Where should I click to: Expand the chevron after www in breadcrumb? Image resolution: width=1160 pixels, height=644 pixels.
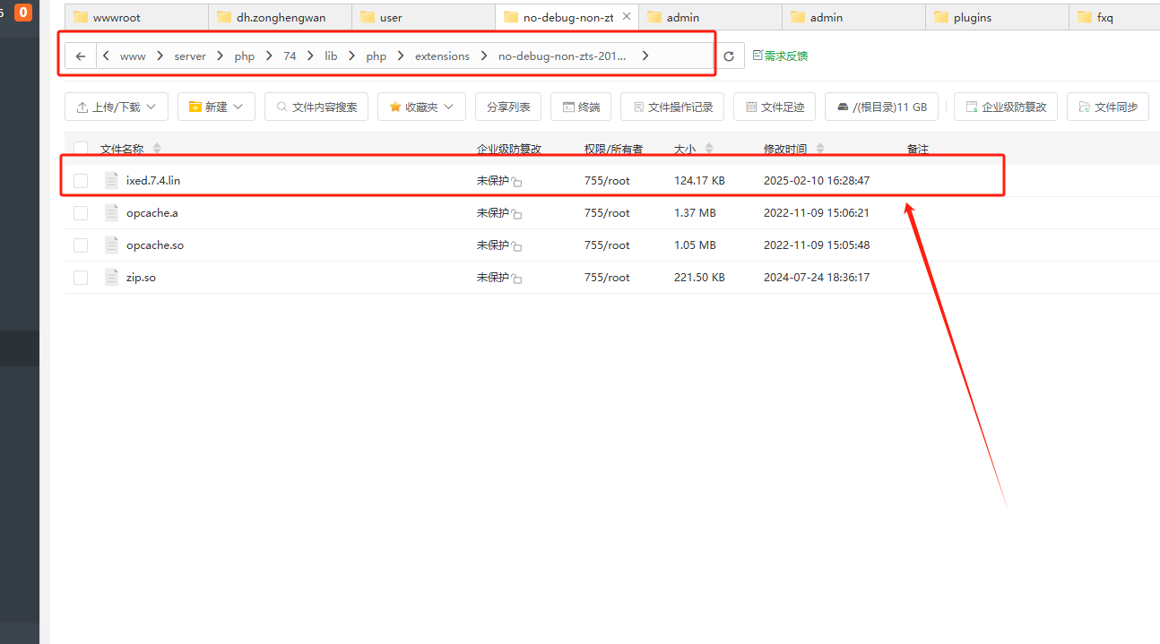point(160,56)
